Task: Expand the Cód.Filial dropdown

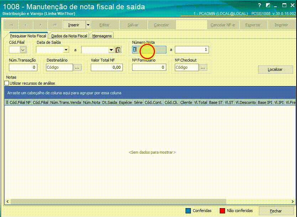Action: coord(23,50)
